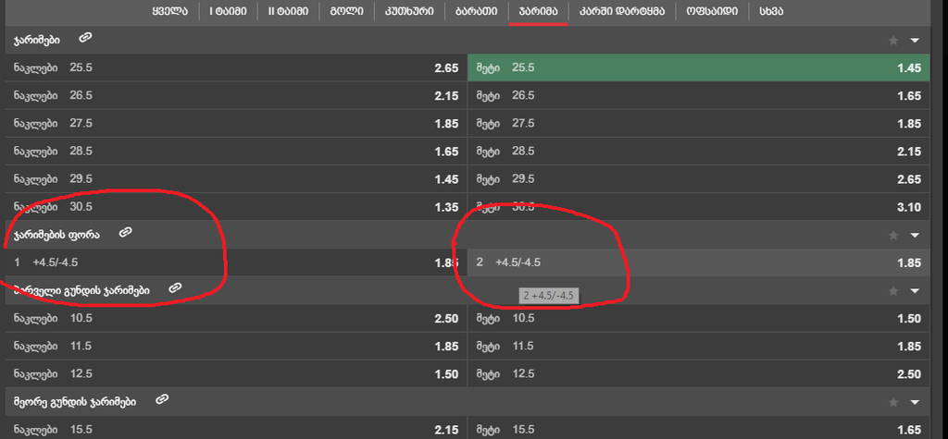This screenshot has width=948, height=439.
Task: Favorite the ჯარიმების ფორა market with its star
Action: (893, 235)
